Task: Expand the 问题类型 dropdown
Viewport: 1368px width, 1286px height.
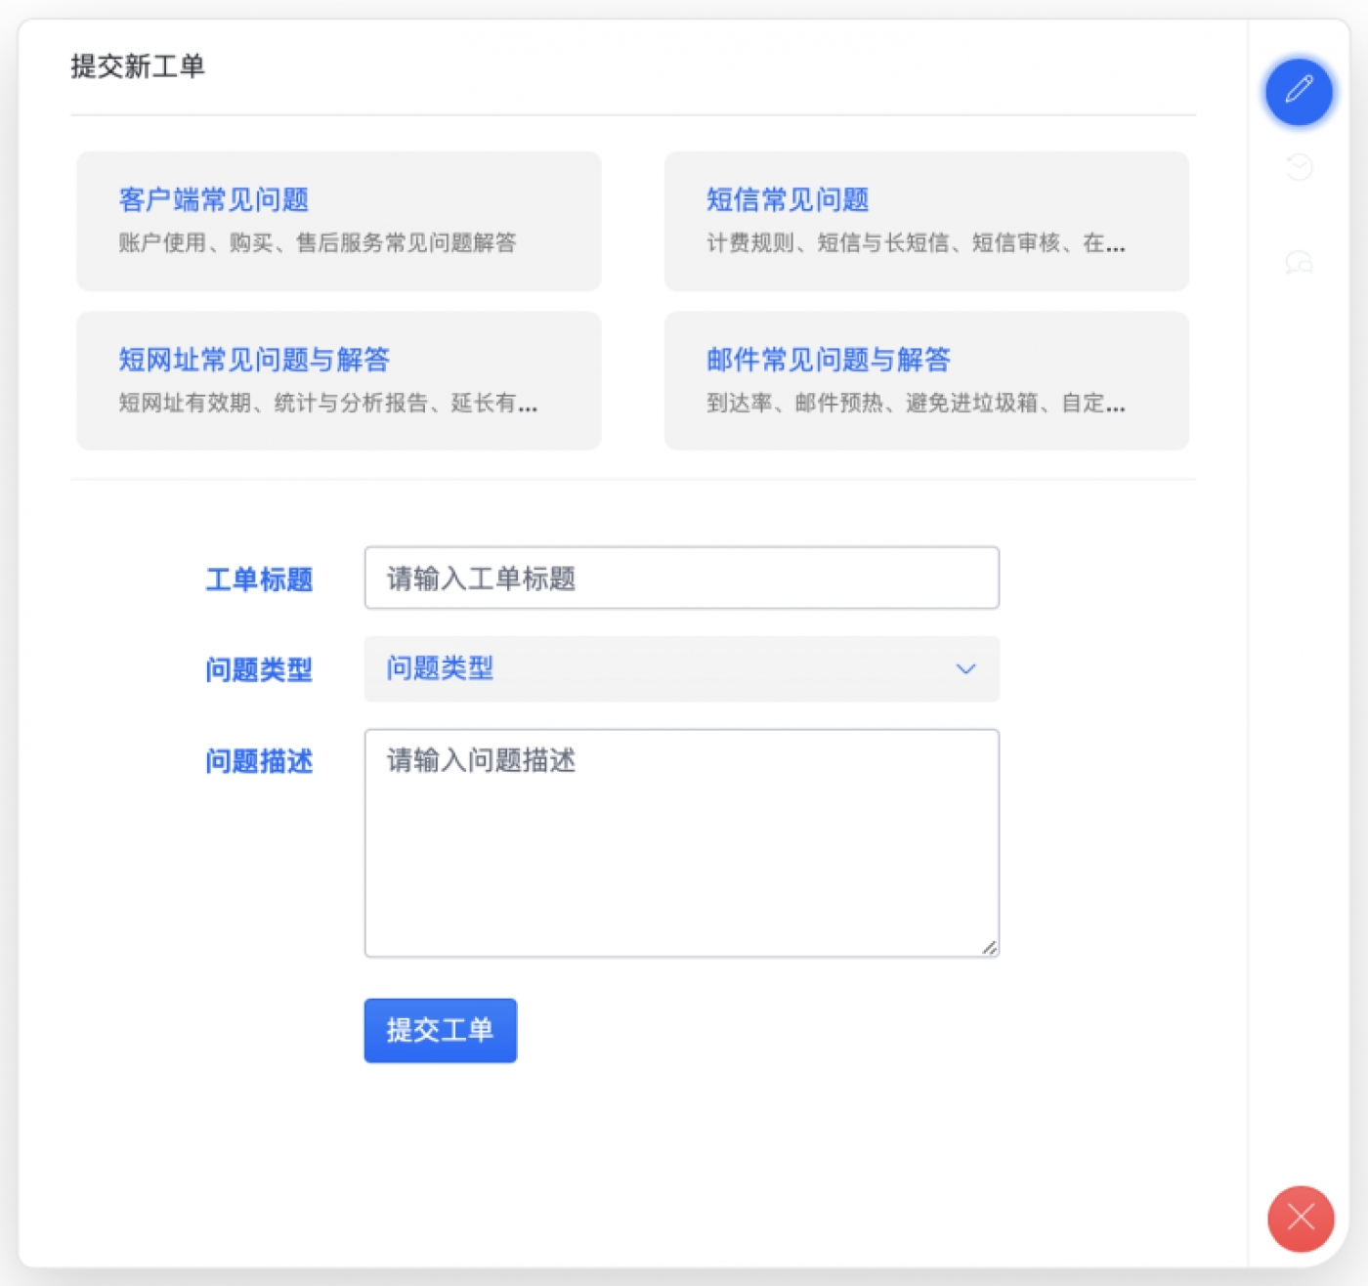Action: (x=682, y=668)
